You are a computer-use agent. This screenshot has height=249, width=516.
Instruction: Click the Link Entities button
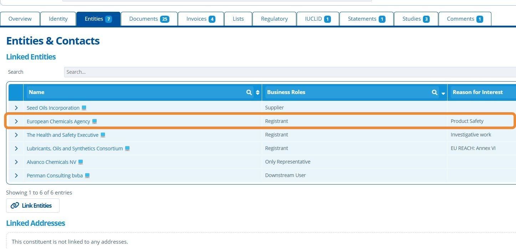click(33, 206)
